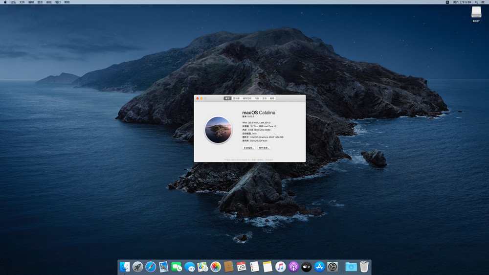Launch Photos colorful flower icon in Dock

click(216, 267)
